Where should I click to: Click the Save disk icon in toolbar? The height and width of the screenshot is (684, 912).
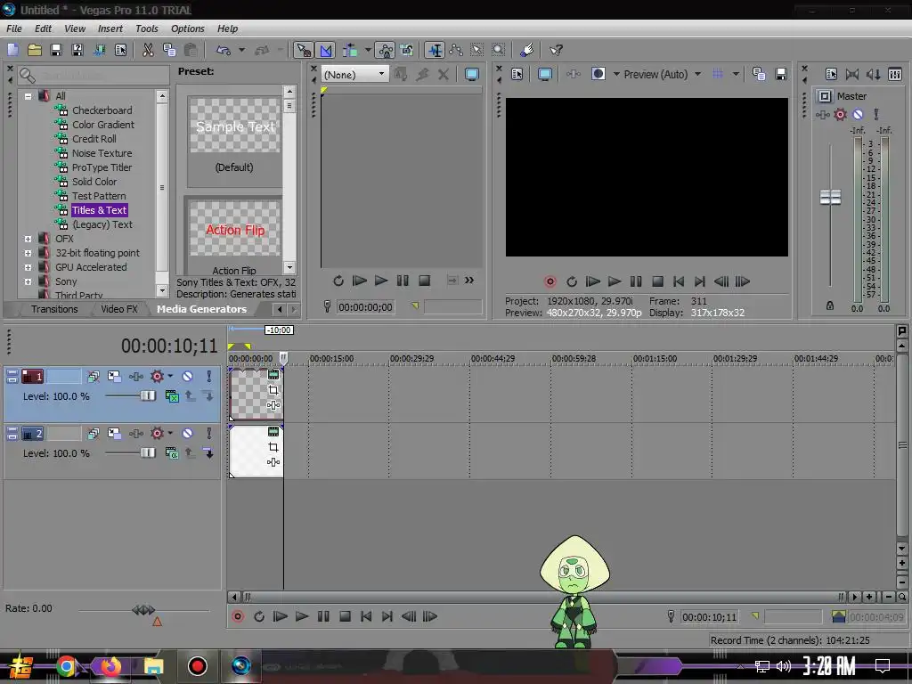click(56, 50)
